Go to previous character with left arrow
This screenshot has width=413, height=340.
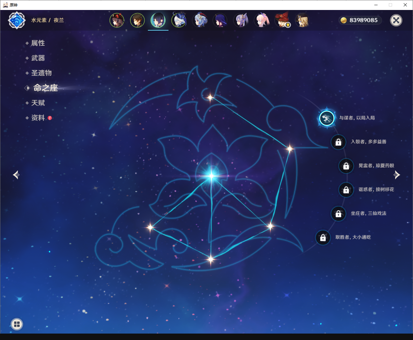click(16, 175)
